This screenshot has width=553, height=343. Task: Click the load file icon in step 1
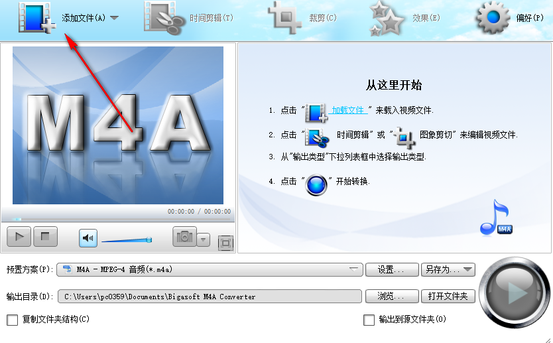click(x=316, y=113)
